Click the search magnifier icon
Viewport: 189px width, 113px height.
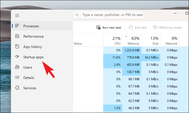coord(77,15)
